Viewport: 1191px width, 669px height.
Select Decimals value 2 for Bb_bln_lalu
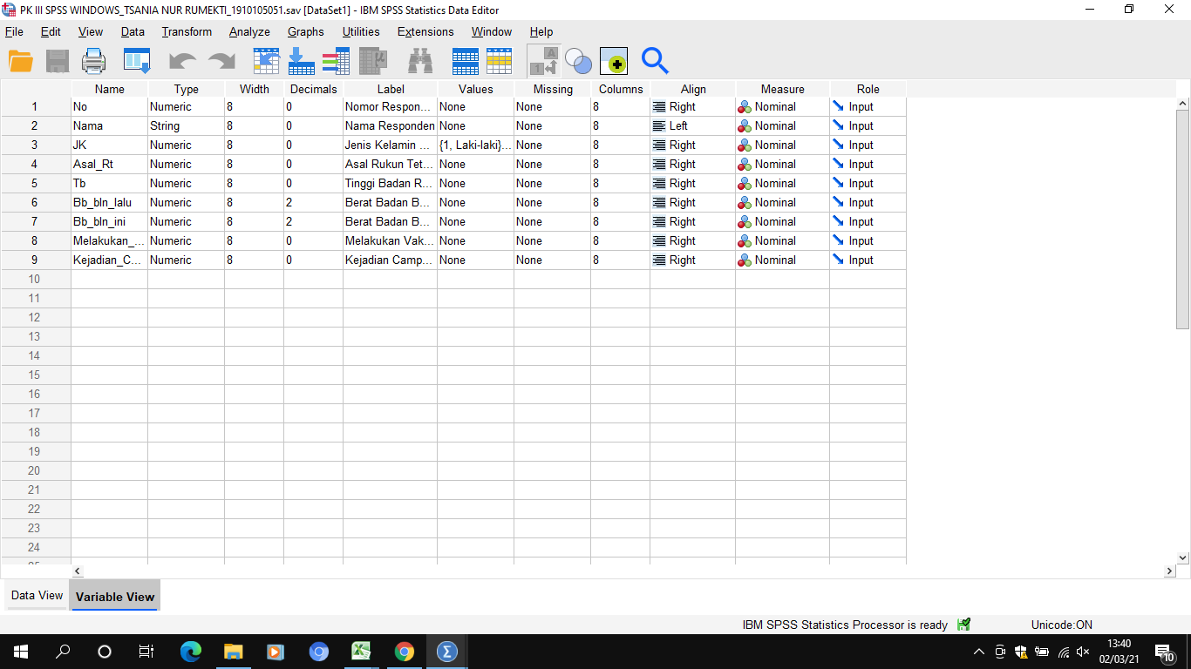pyautogui.click(x=313, y=203)
